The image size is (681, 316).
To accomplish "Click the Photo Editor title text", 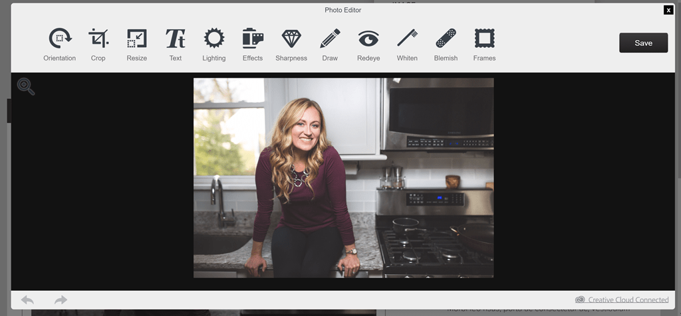I will coord(342,10).
